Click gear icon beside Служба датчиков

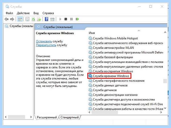click(x=90, y=90)
